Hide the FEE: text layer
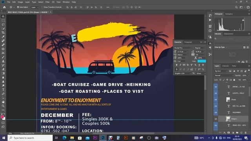This screenshot has width=251, height=141. (x=216, y=106)
